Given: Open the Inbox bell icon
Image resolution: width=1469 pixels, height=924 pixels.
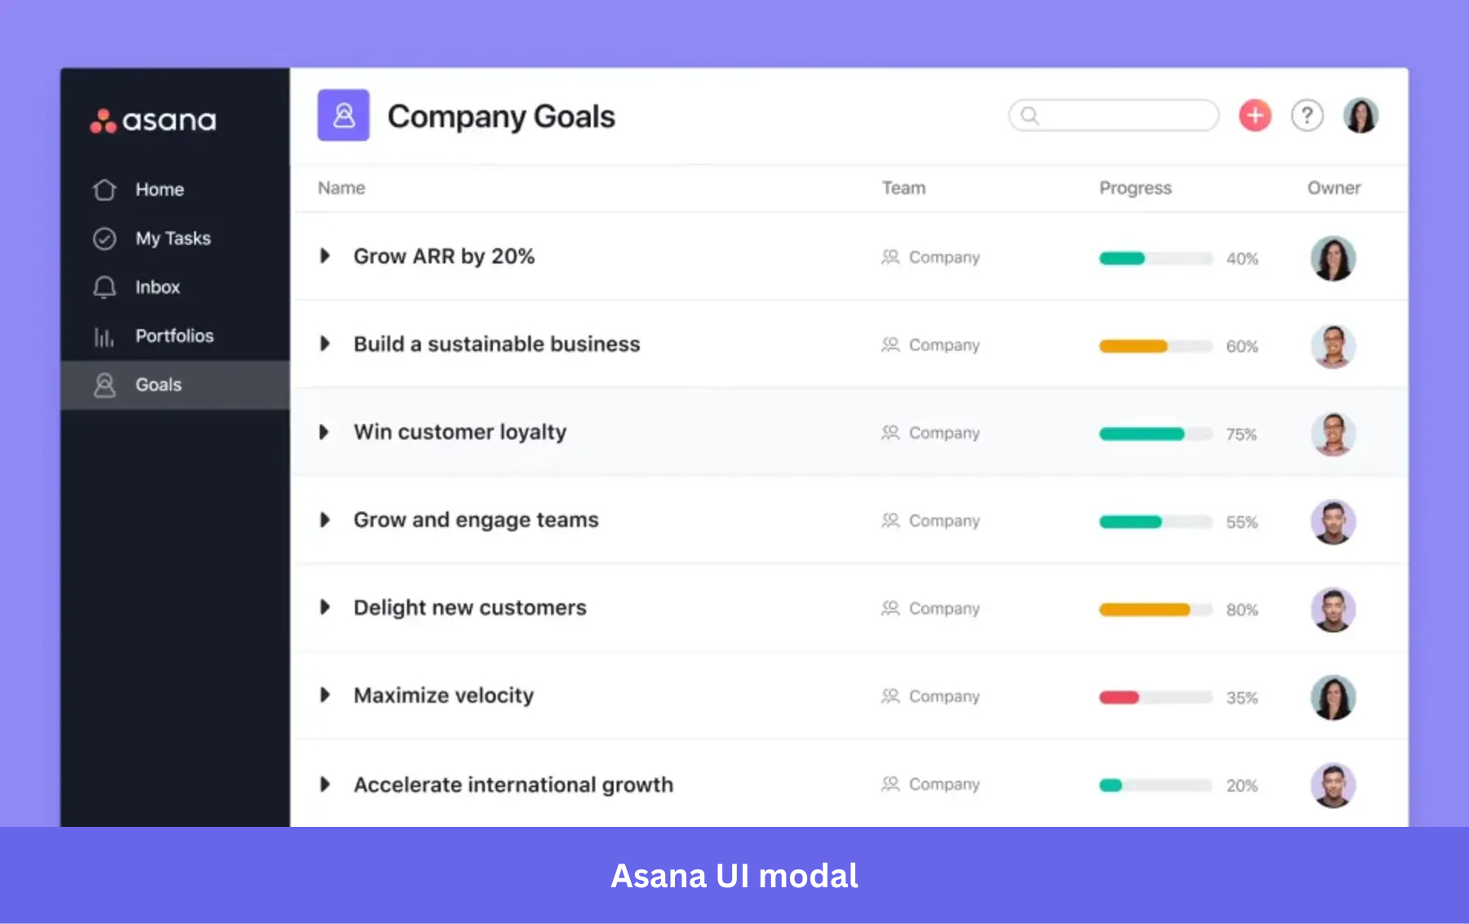Looking at the screenshot, I should pyautogui.click(x=104, y=287).
